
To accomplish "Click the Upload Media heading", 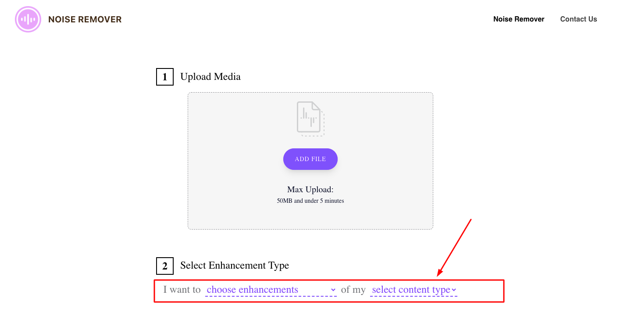I will click(x=210, y=77).
